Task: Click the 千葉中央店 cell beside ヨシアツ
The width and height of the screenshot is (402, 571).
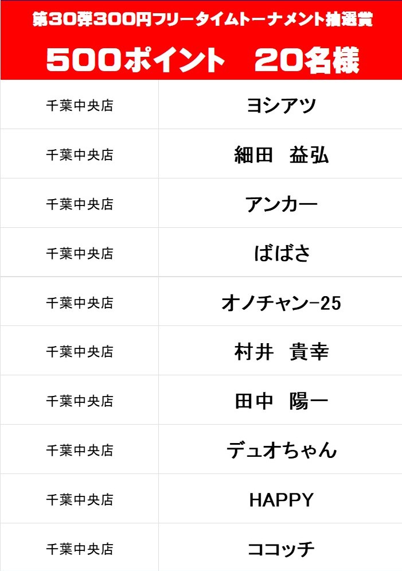Action: click(80, 106)
